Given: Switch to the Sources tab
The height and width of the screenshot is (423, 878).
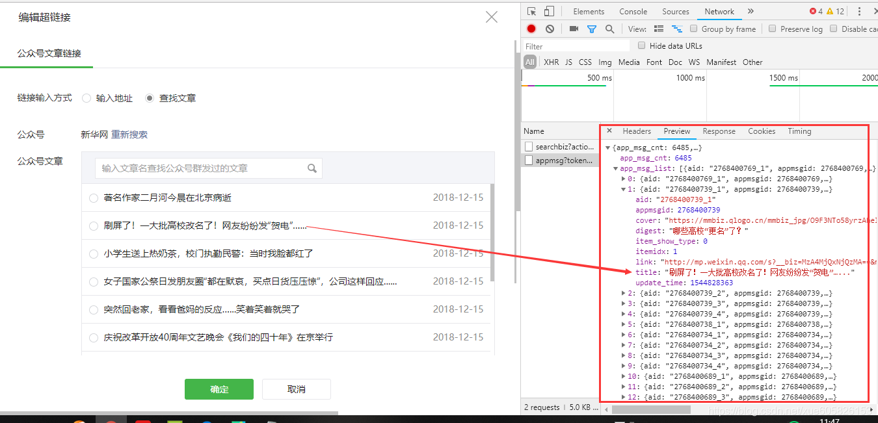Looking at the screenshot, I should point(676,11).
